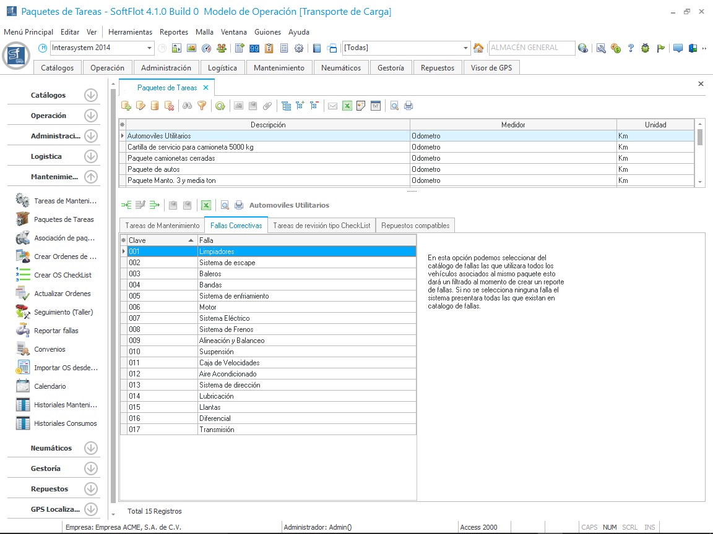The height and width of the screenshot is (534, 713).
Task: Click the funnel filter icon
Action: pyautogui.click(x=201, y=106)
